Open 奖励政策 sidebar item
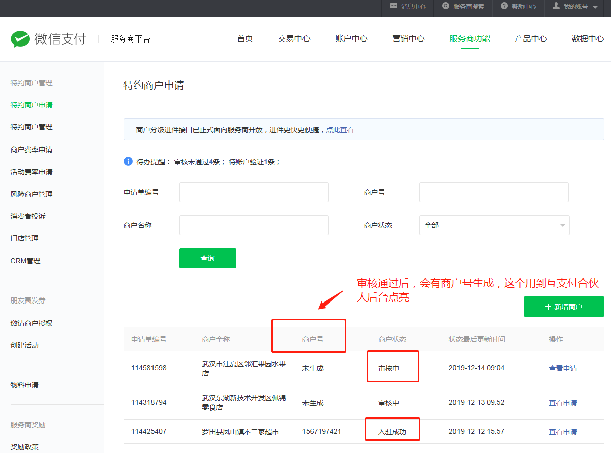This screenshot has width=611, height=453. [24, 447]
